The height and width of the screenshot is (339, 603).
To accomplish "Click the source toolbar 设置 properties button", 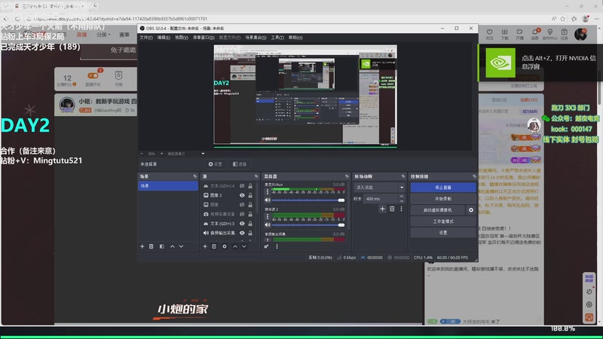I will (215, 164).
